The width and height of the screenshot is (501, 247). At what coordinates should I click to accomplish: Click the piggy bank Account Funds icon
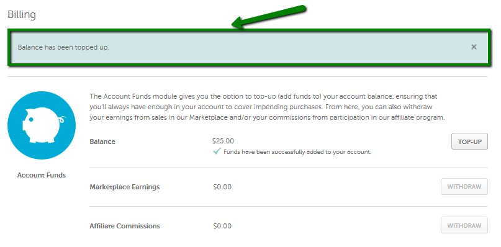coord(42,125)
